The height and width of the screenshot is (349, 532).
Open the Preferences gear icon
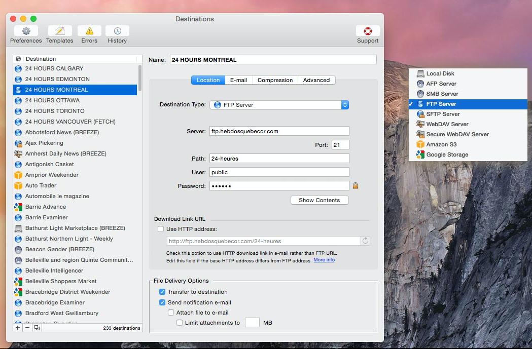pyautogui.click(x=26, y=31)
